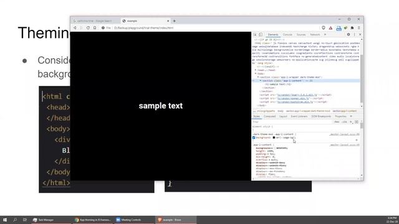
Task: Open the Styles sub-tab
Action: click(256, 116)
